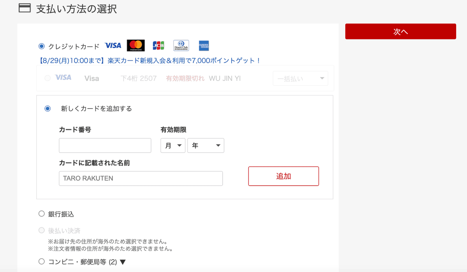Select the クレジットカード radio button
The image size is (467, 272).
pos(42,46)
